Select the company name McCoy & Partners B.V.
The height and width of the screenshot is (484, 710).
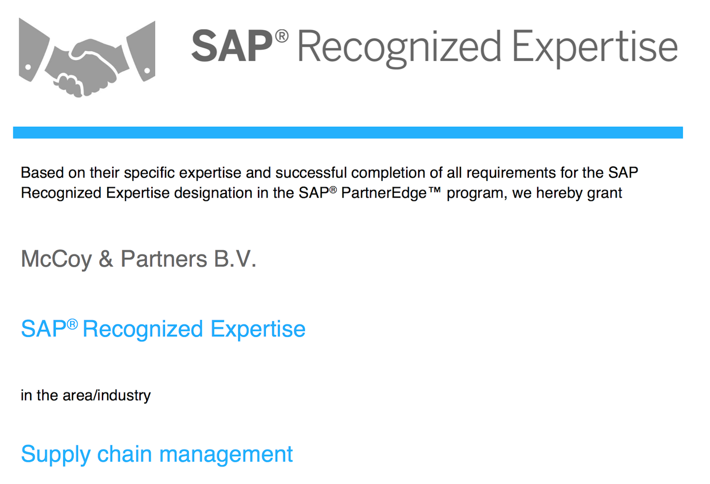tap(138, 259)
